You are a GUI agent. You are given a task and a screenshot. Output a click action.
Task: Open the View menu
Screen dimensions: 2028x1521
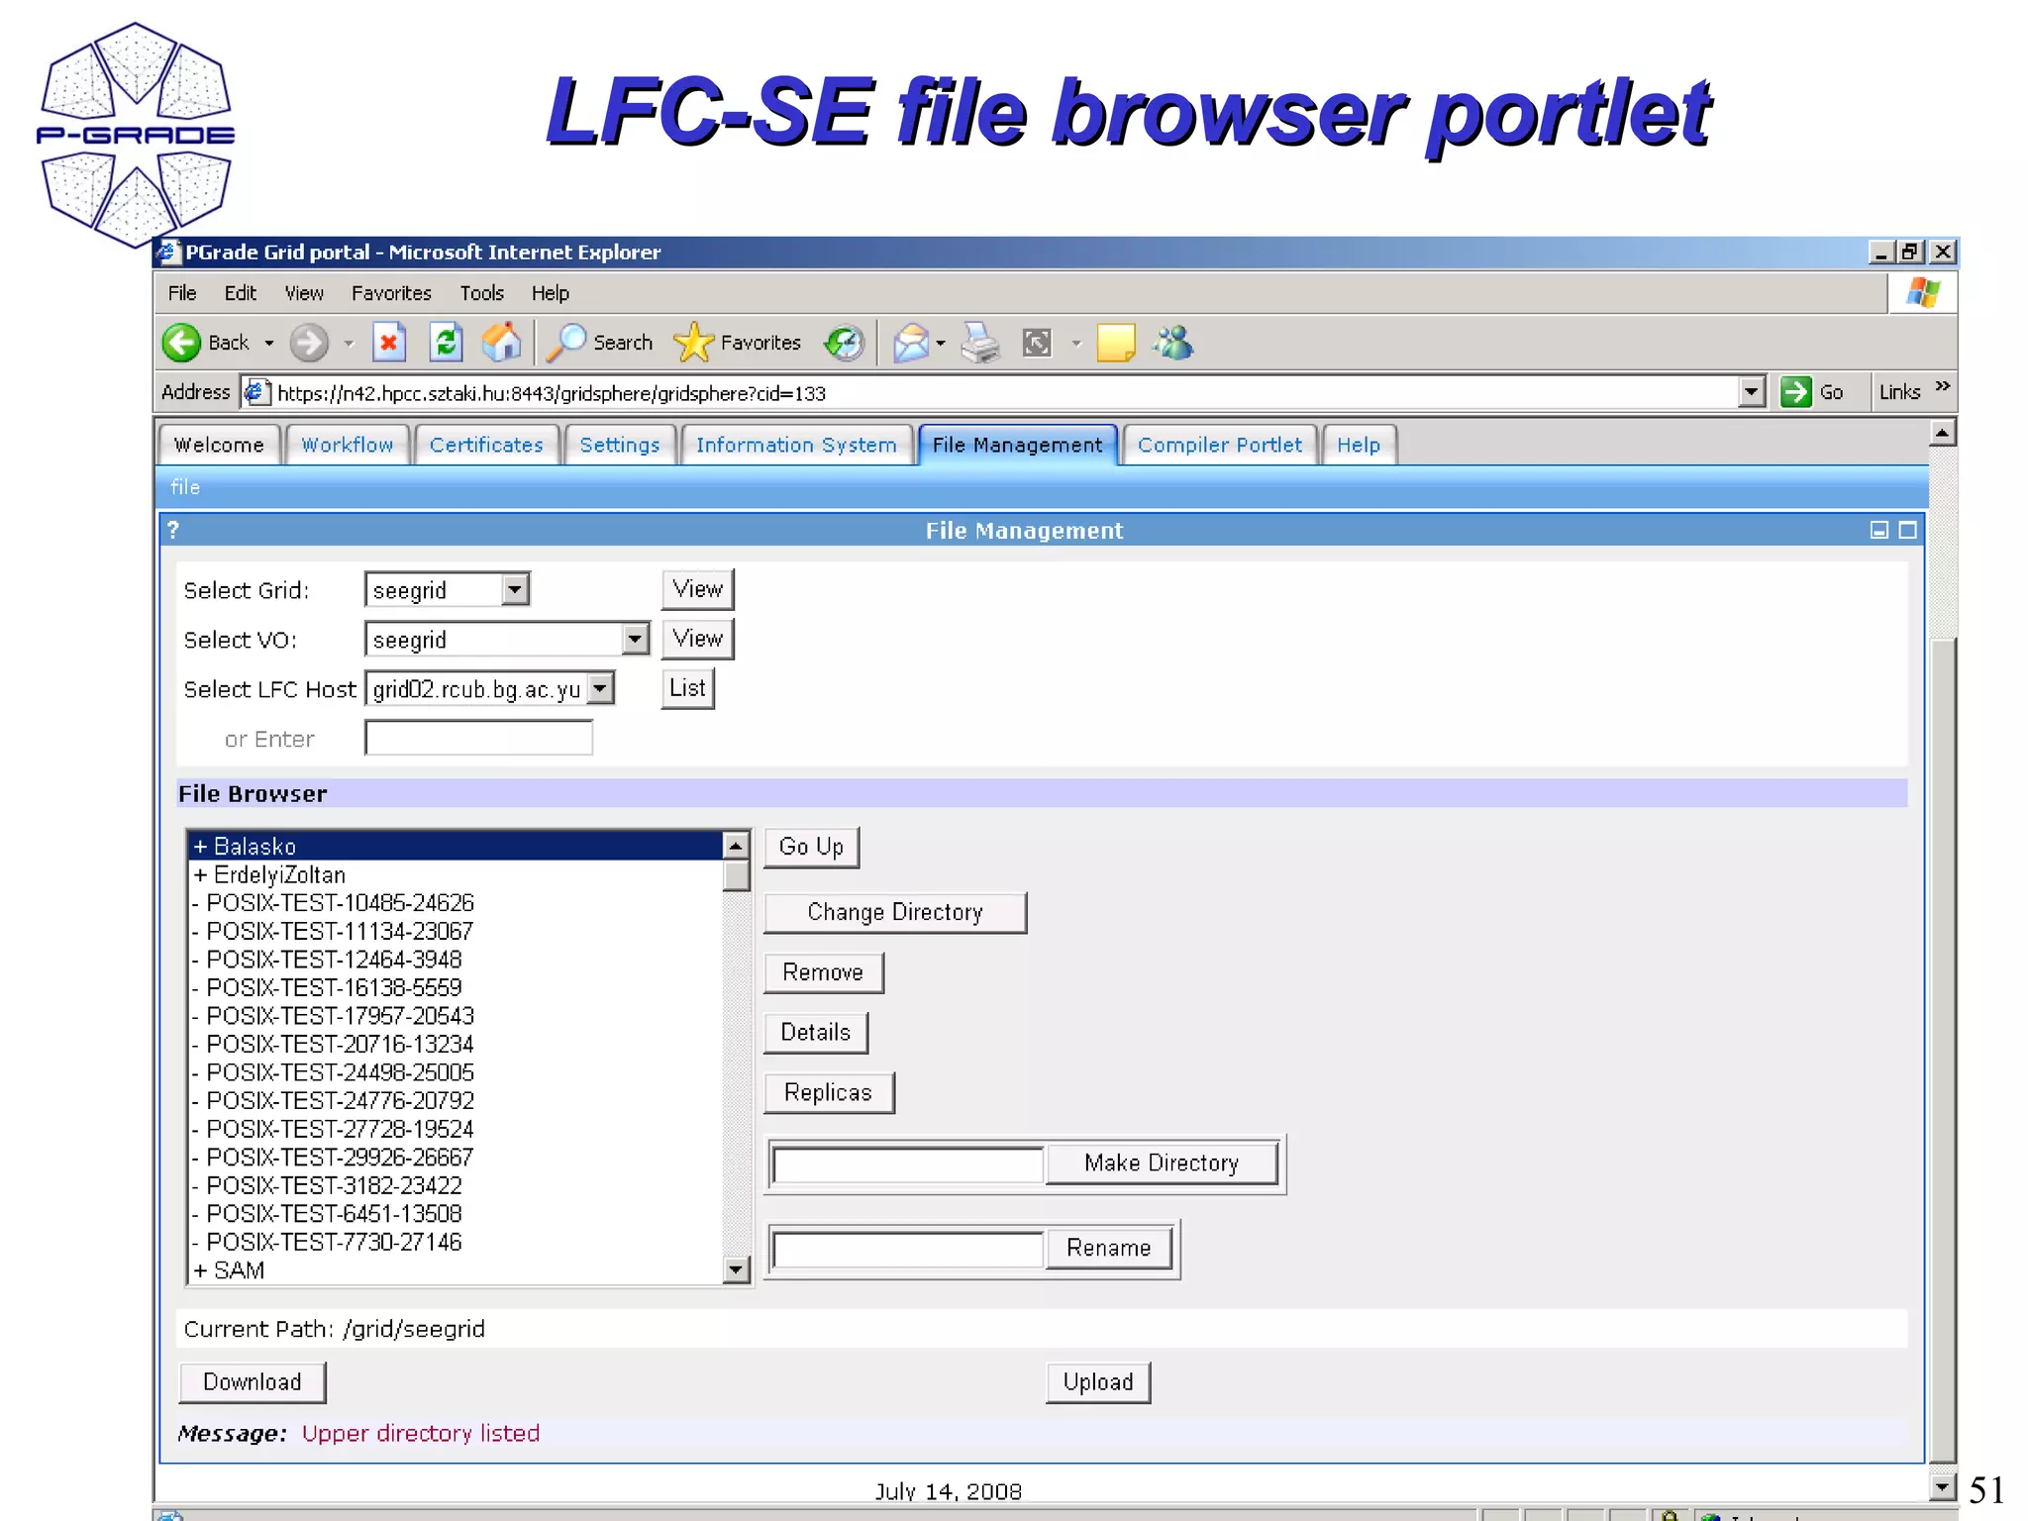(304, 293)
